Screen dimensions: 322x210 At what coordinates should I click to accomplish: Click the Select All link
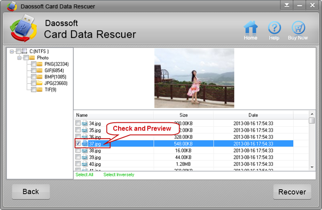(x=84, y=175)
